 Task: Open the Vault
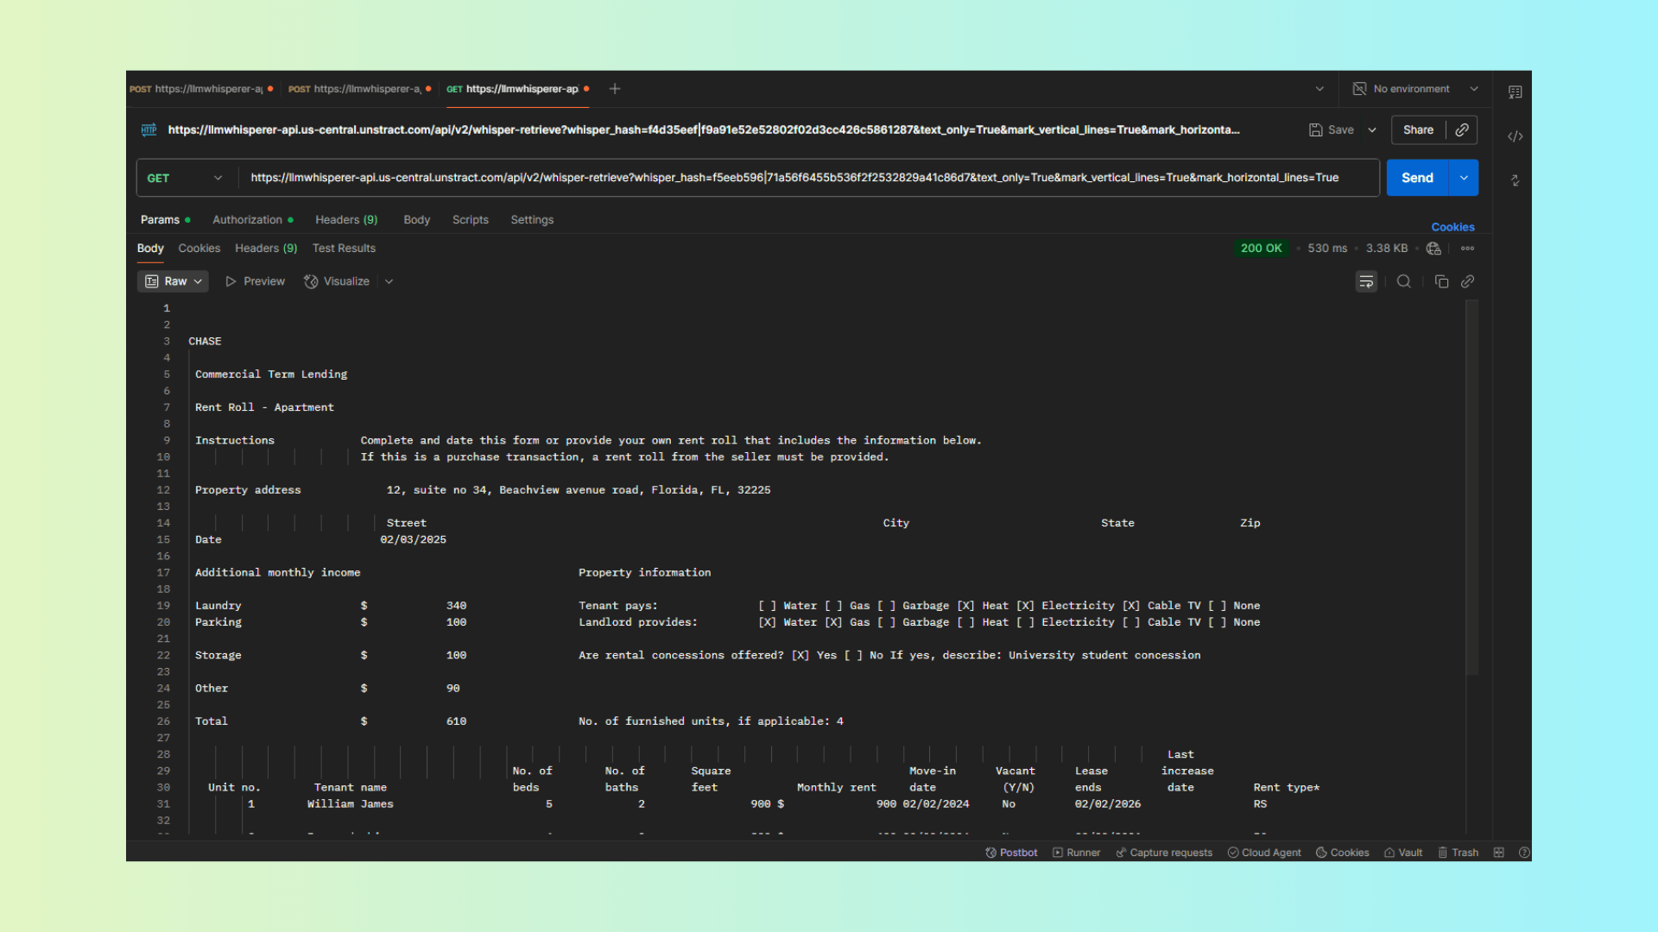click(x=1402, y=853)
